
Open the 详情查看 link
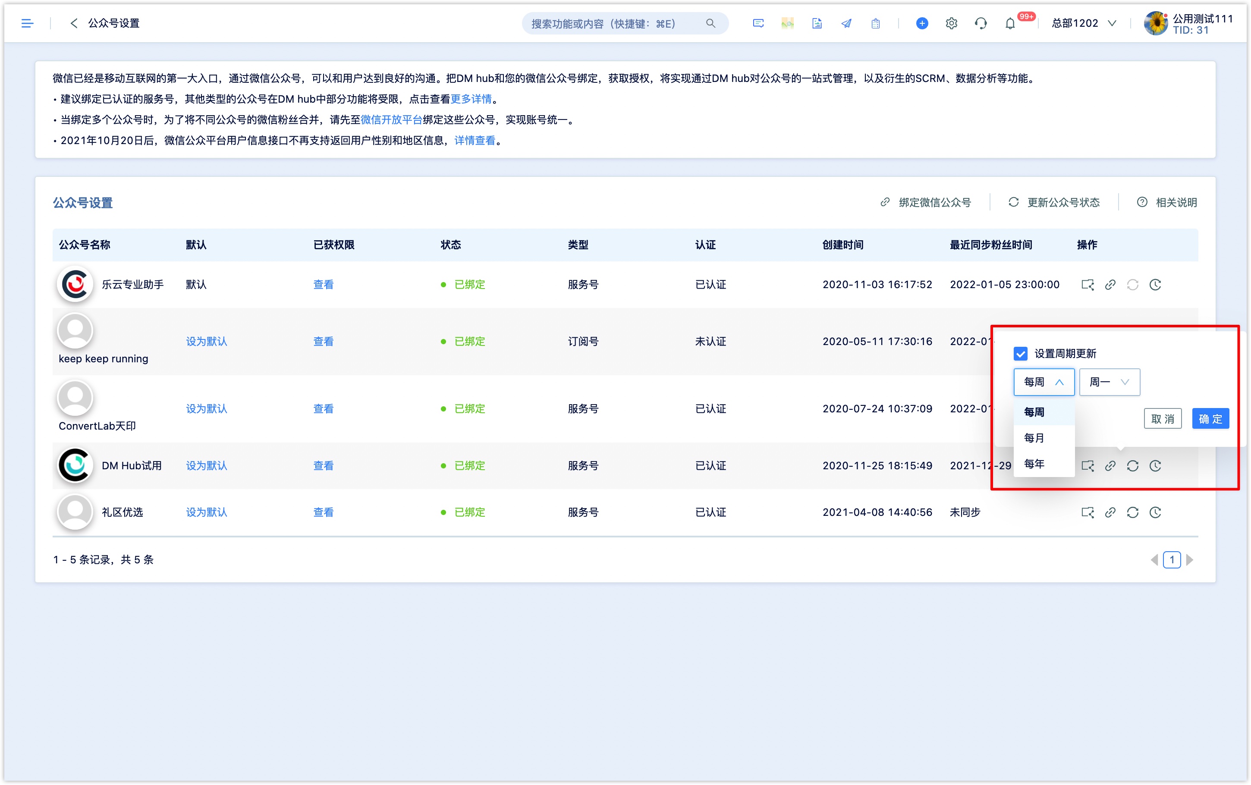475,141
